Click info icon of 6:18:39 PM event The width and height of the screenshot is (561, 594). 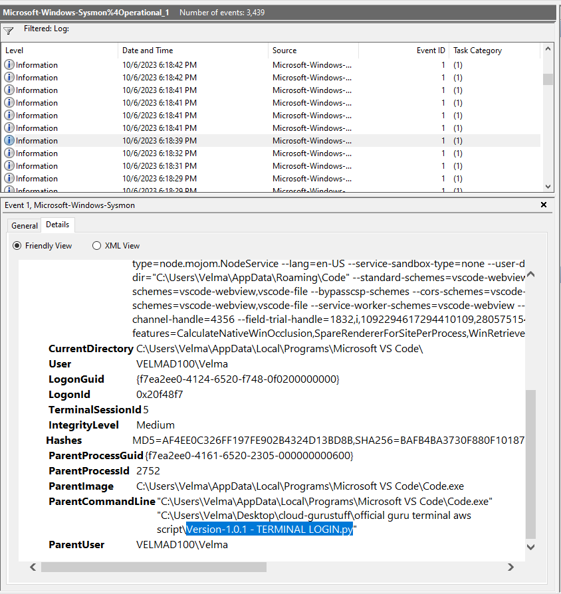pos(9,141)
